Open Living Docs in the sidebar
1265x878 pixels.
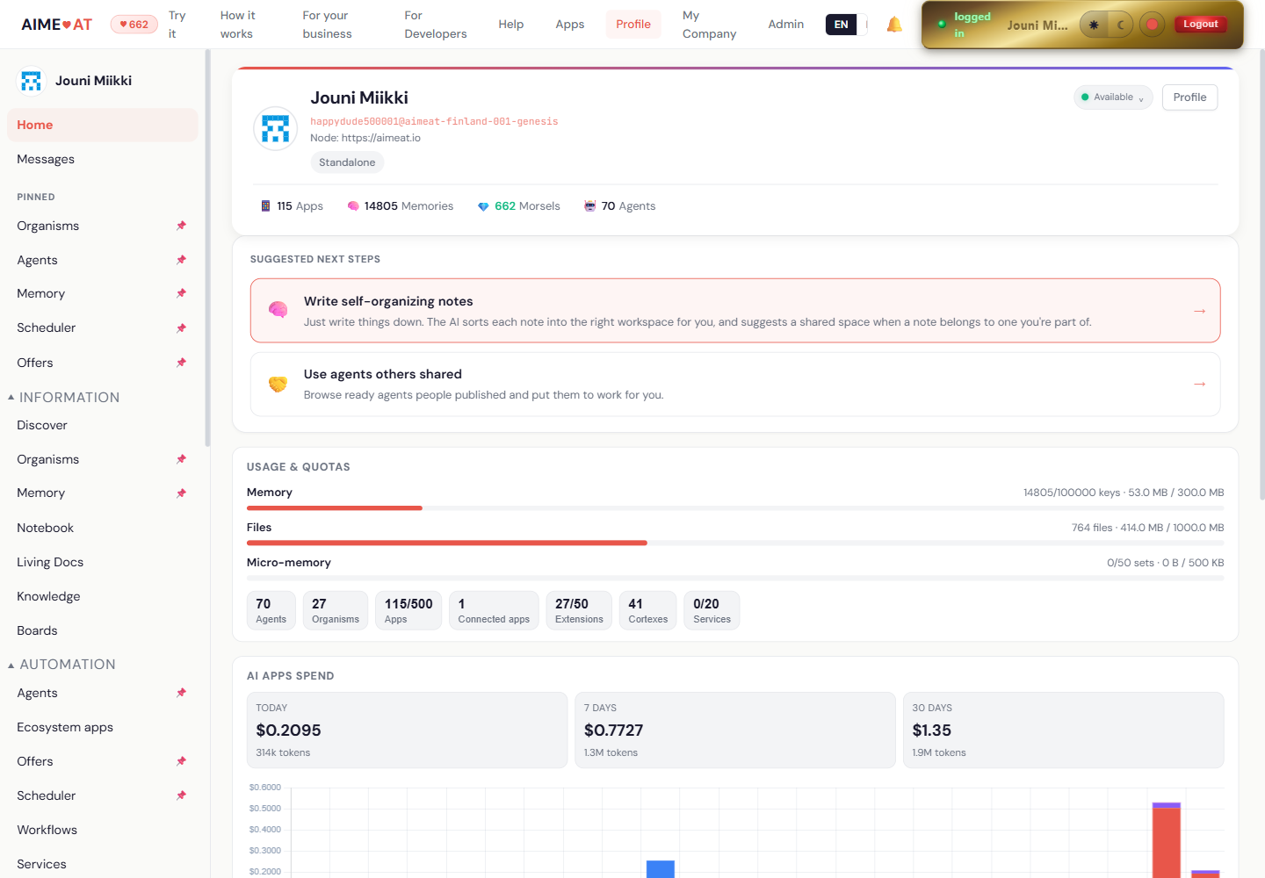click(x=102, y=562)
